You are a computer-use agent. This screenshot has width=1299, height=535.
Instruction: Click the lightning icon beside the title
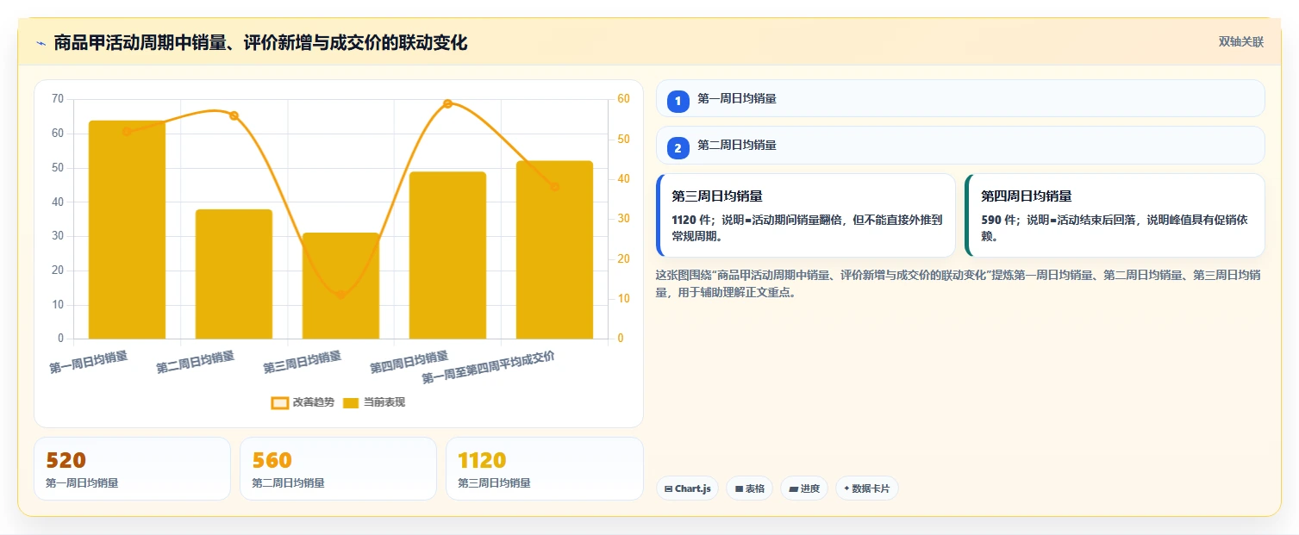(41, 43)
